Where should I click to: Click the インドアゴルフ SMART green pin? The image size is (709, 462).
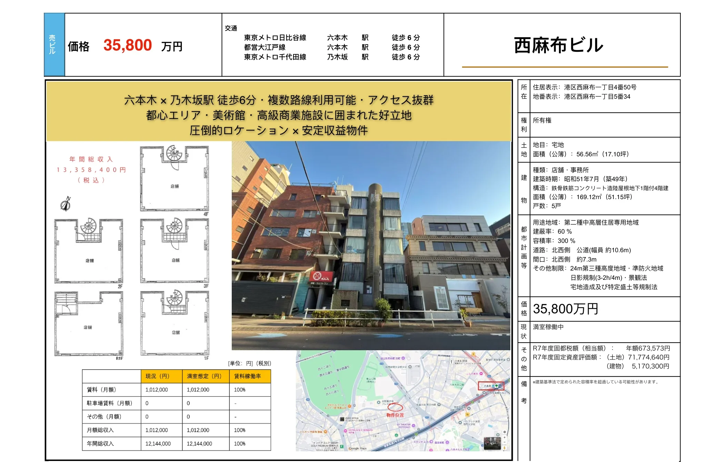(341, 446)
